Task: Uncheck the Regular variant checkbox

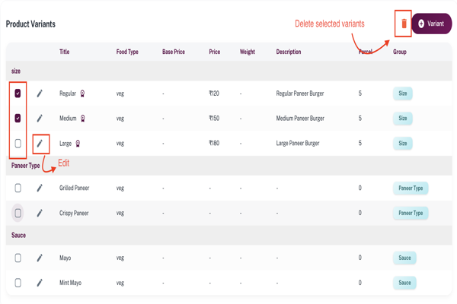Action: click(x=18, y=93)
